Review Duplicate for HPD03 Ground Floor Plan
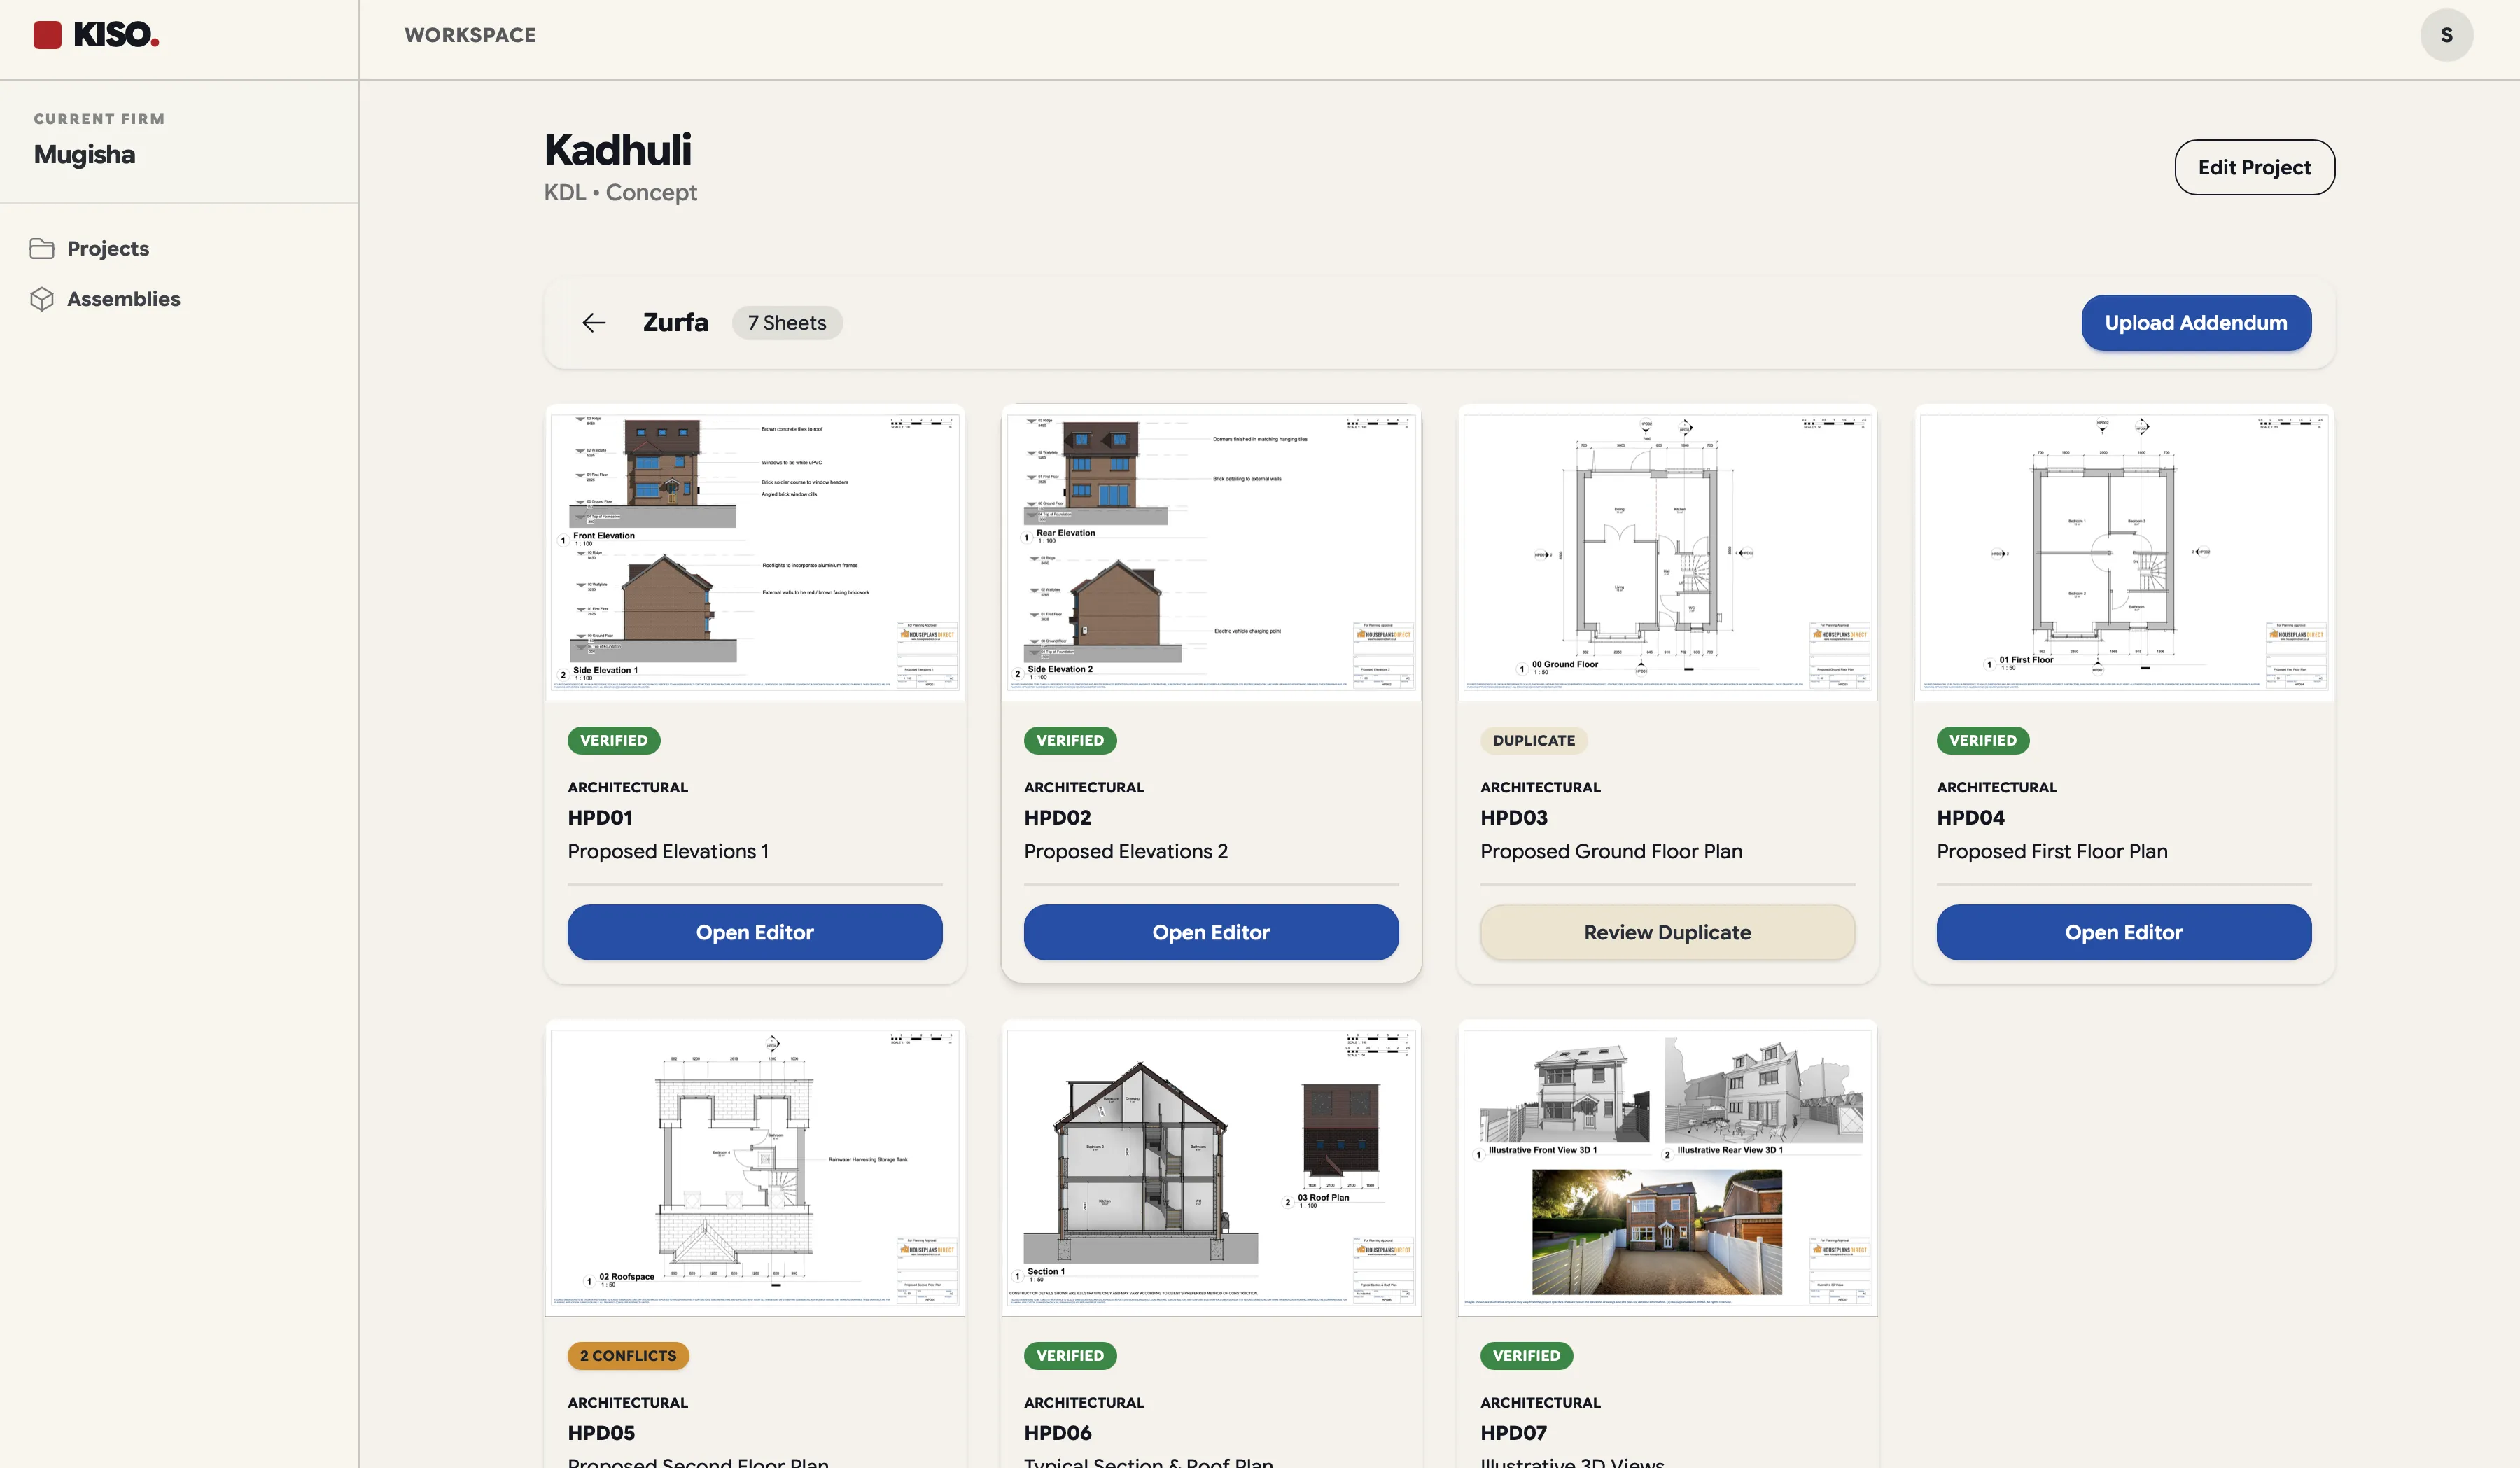Screen dimensions: 2520x1468 click(1667, 932)
